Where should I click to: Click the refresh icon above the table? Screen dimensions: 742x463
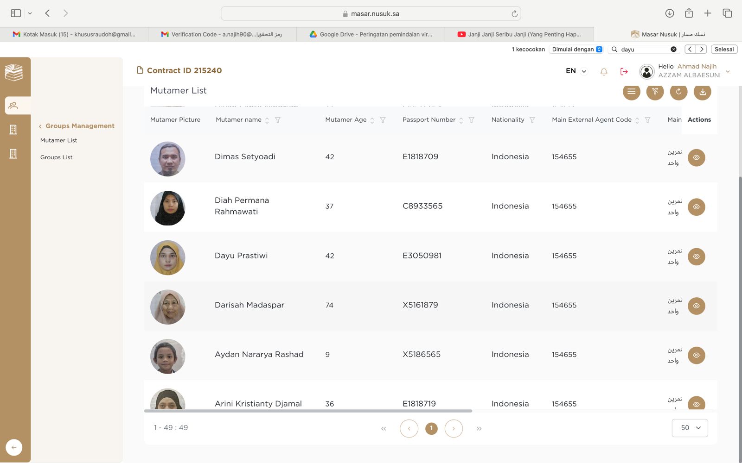[x=678, y=92]
